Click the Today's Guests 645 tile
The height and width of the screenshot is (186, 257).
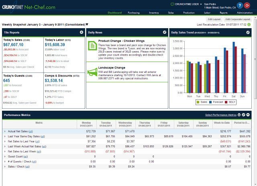coord(23,91)
